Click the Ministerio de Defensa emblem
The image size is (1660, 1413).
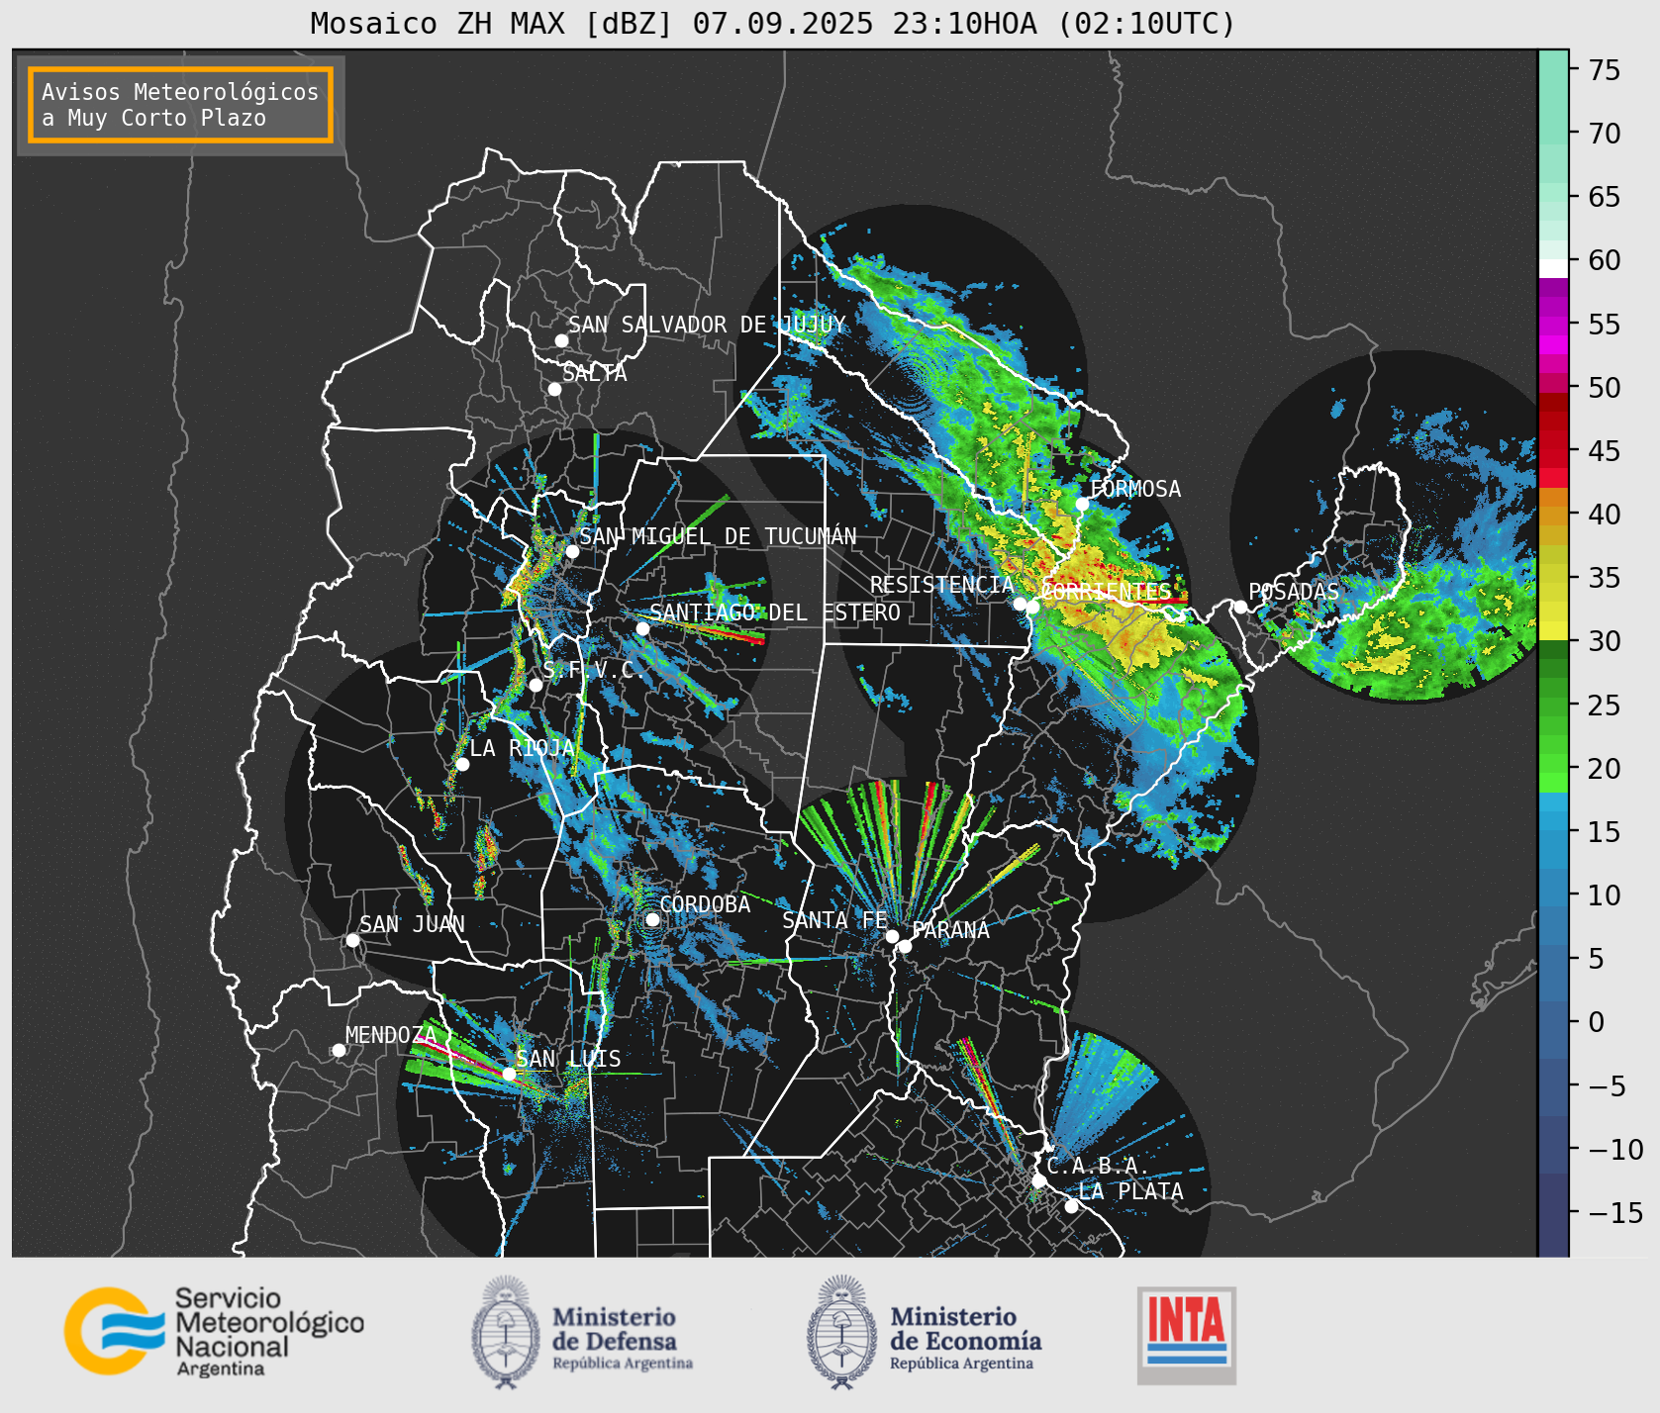[x=506, y=1332]
